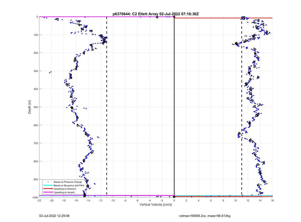This screenshot has height=222, width=301.
Task: Click the velocity tick label -4
Action: [x=149, y=201]
